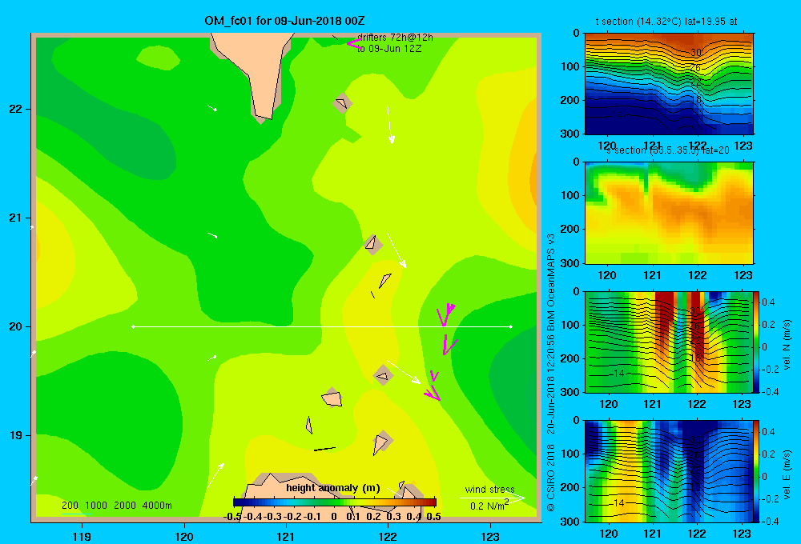Click the 'to 09-Jun 12Z' legend text

coord(389,49)
